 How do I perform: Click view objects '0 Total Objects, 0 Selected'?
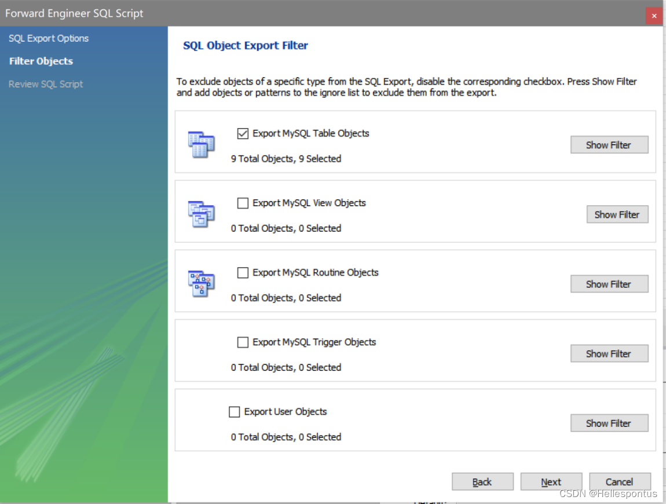(x=286, y=229)
